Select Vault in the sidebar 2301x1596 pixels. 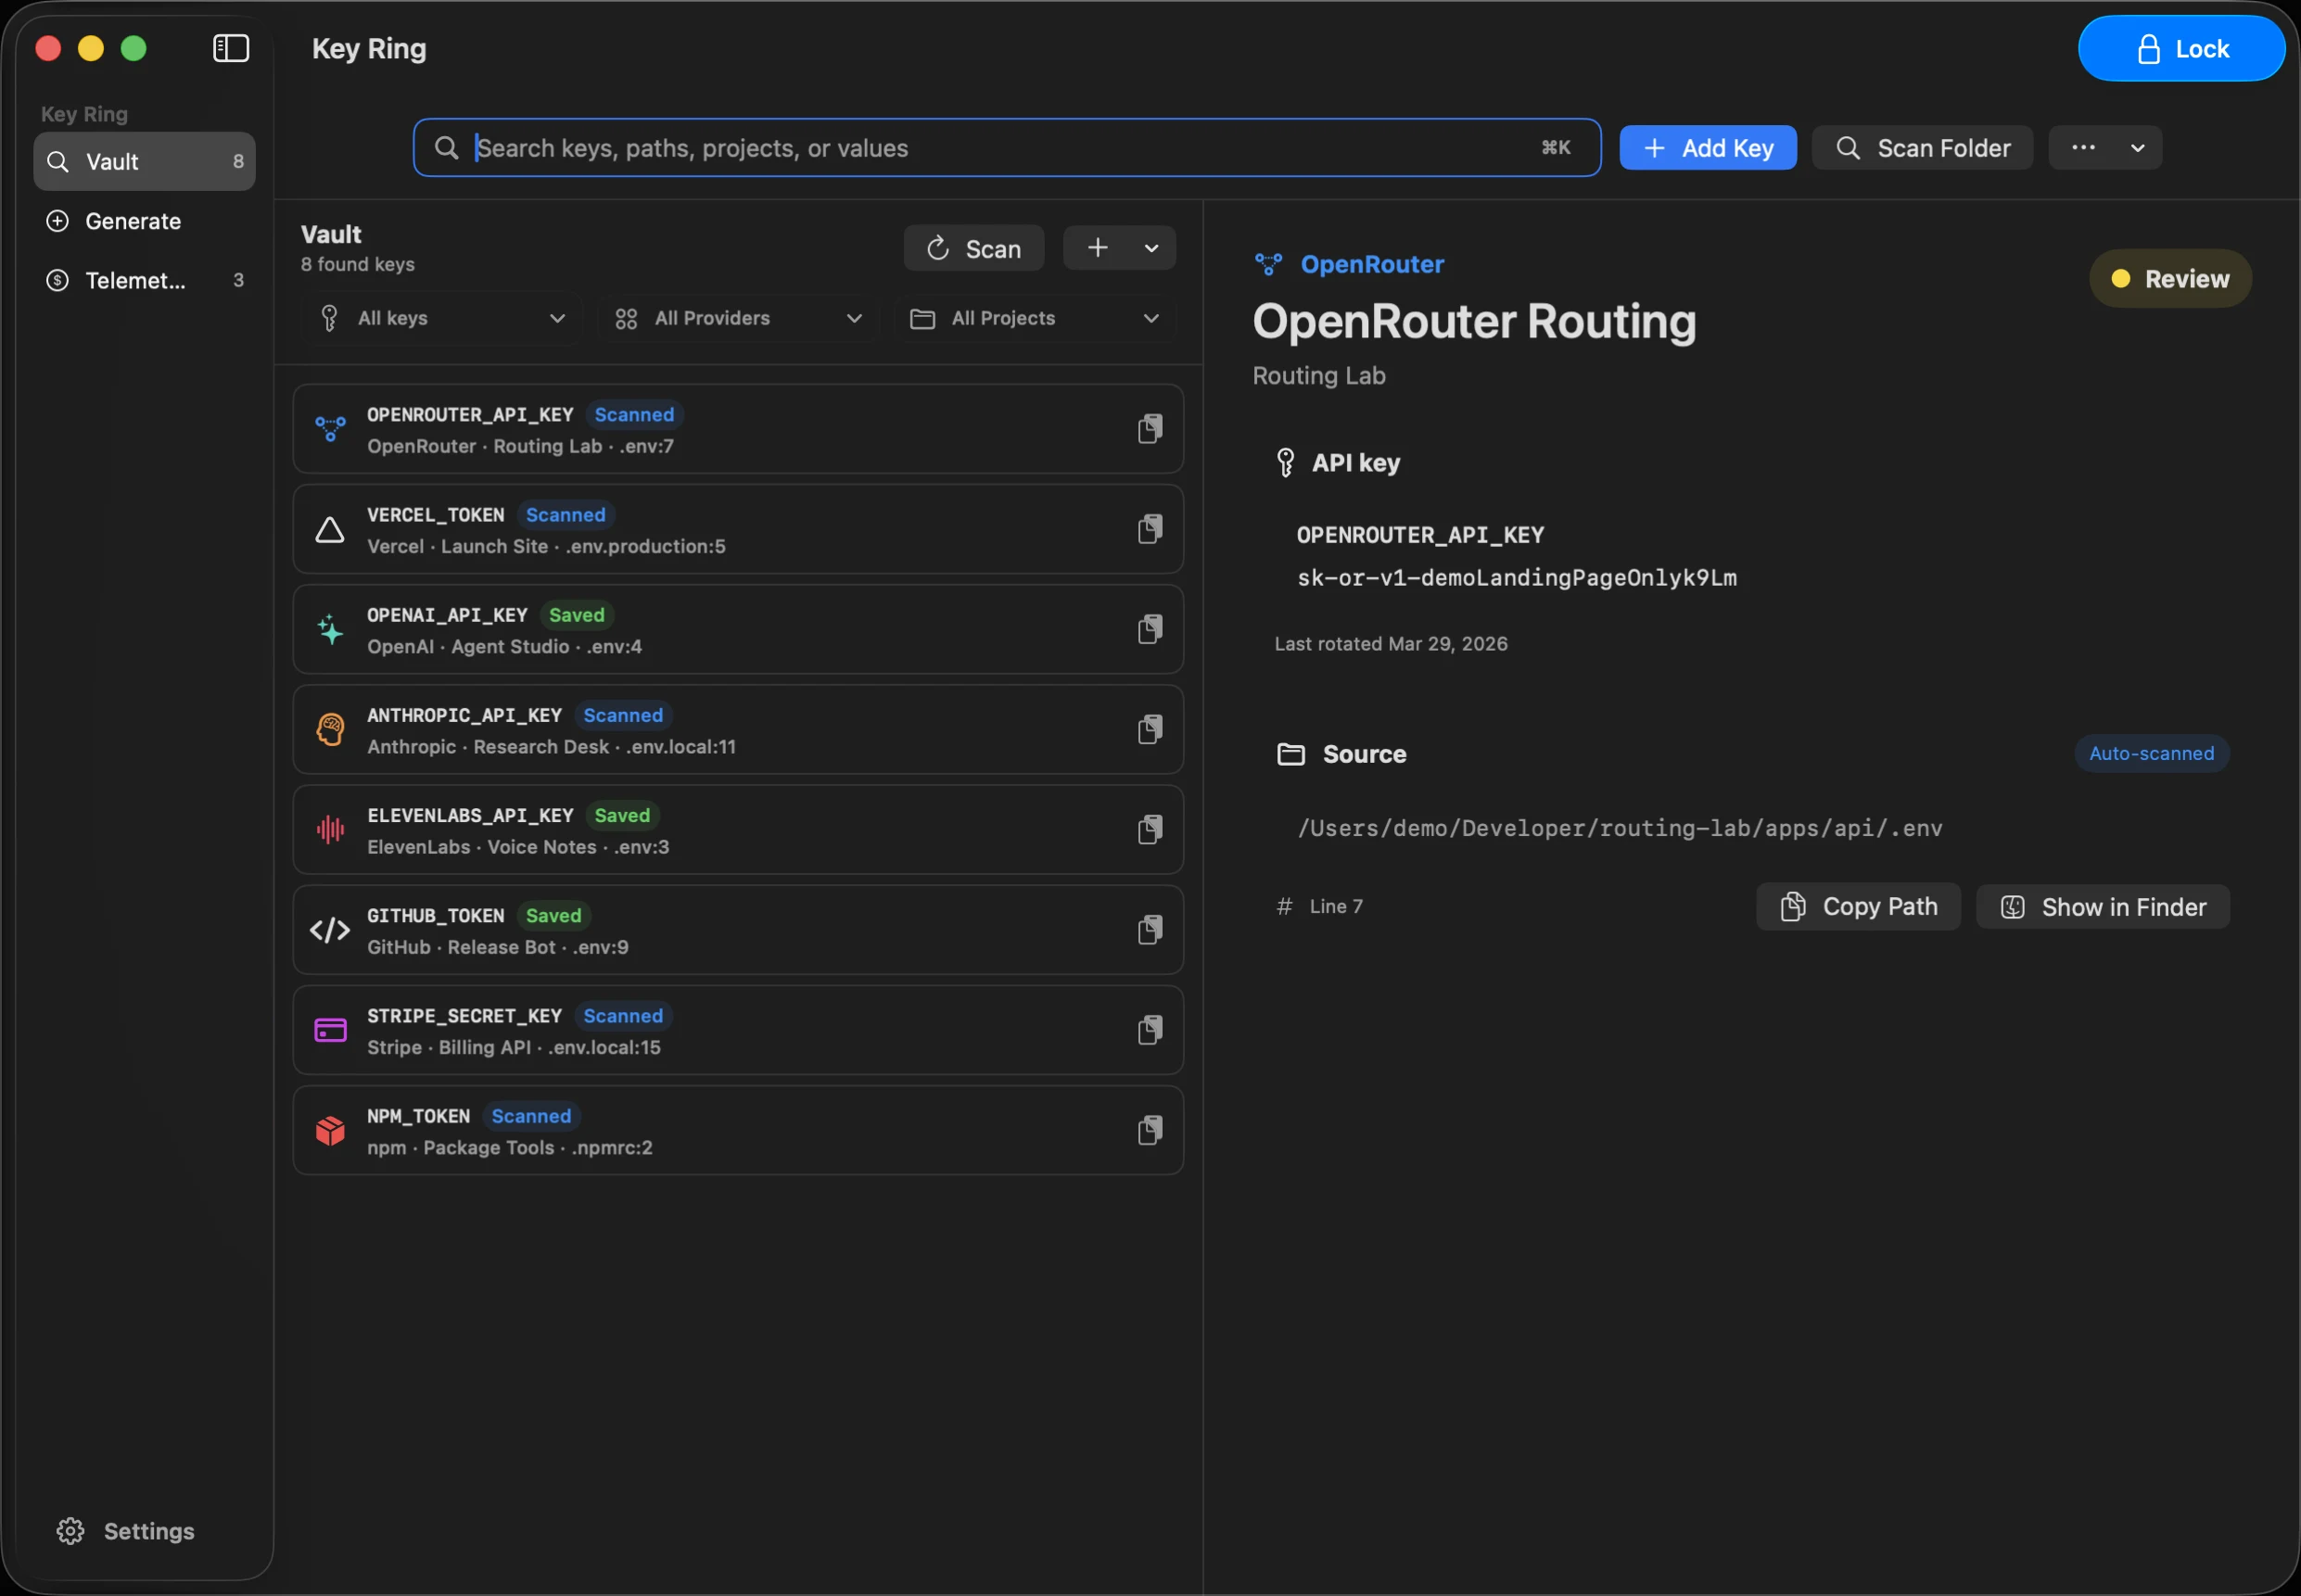[x=144, y=161]
